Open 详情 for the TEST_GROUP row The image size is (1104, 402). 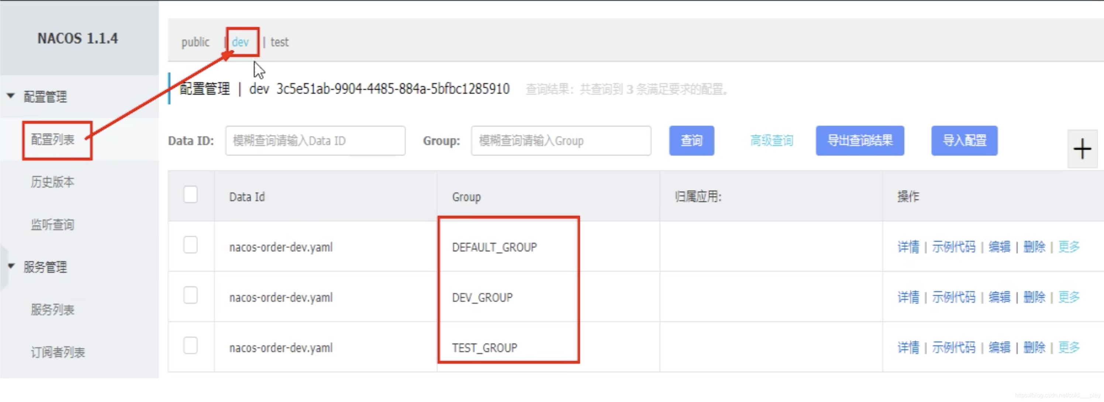pyautogui.click(x=908, y=347)
